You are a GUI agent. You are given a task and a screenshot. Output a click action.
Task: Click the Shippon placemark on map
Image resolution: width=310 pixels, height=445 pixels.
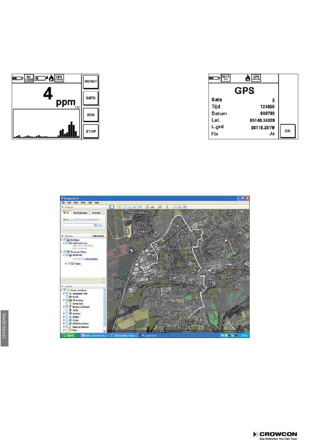click(135, 232)
